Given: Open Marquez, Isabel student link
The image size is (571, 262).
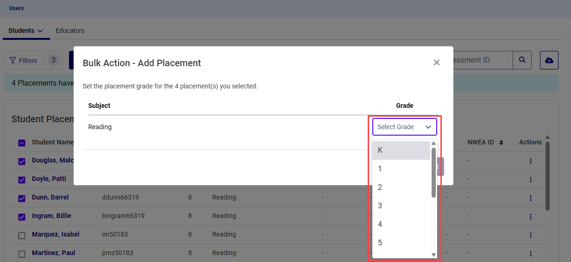Looking at the screenshot, I should (x=56, y=234).
